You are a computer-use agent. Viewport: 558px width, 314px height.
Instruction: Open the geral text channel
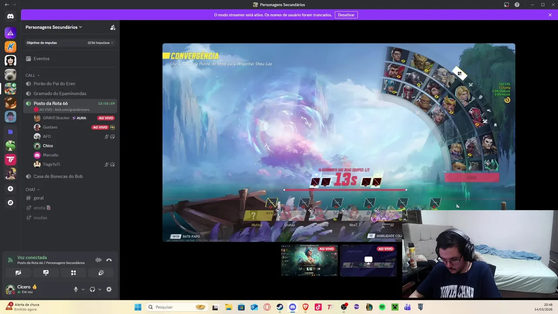pyautogui.click(x=70, y=198)
